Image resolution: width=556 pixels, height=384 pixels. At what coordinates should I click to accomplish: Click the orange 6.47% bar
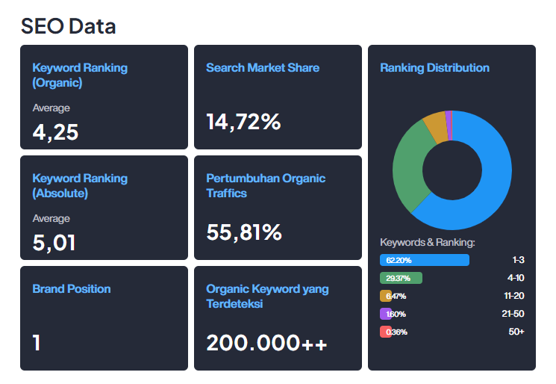tap(385, 296)
